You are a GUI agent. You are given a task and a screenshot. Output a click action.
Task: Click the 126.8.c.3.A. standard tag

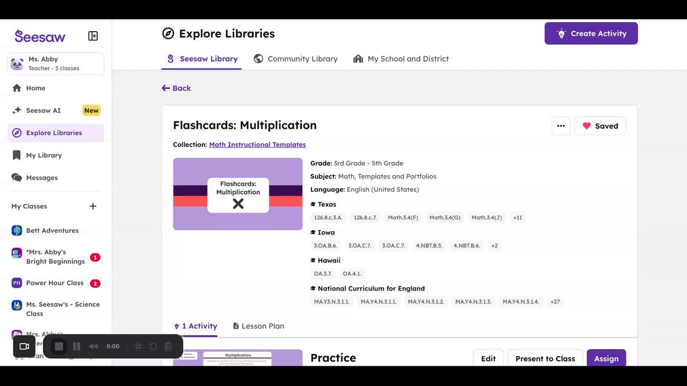(328, 218)
